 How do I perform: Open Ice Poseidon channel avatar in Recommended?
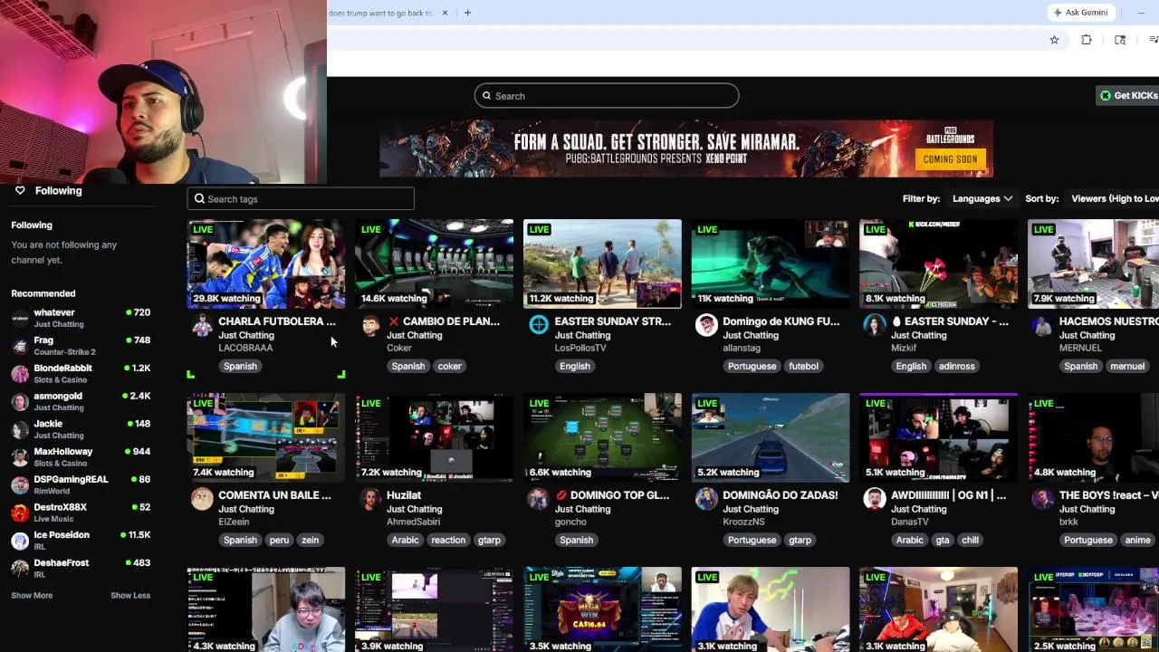[20, 541]
